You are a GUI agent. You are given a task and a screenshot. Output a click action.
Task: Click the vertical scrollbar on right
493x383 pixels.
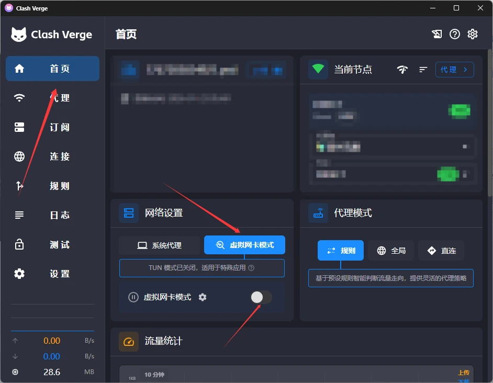(489, 123)
